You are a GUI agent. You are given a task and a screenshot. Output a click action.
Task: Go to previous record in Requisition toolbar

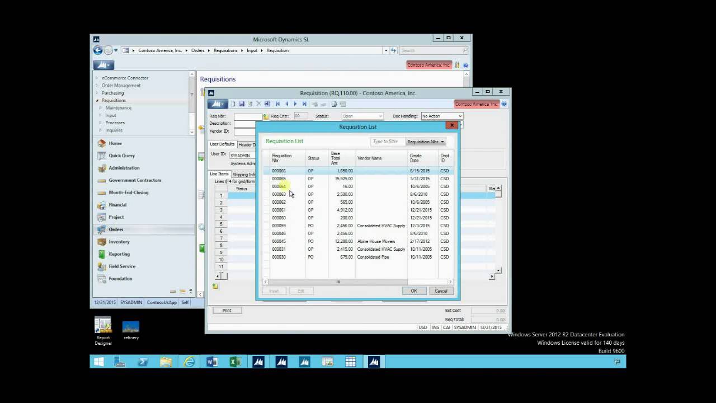(286, 104)
